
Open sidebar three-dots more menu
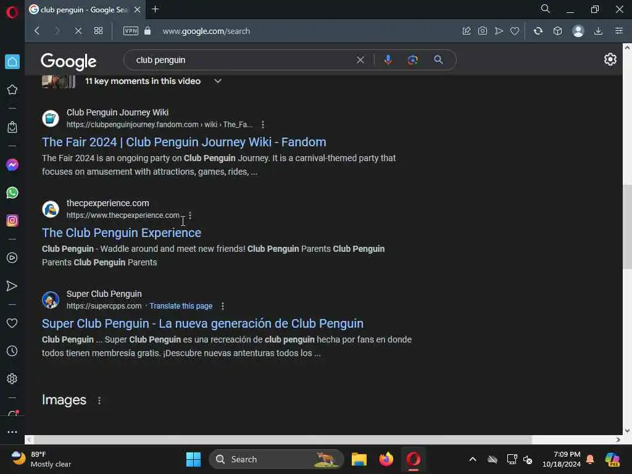12,431
